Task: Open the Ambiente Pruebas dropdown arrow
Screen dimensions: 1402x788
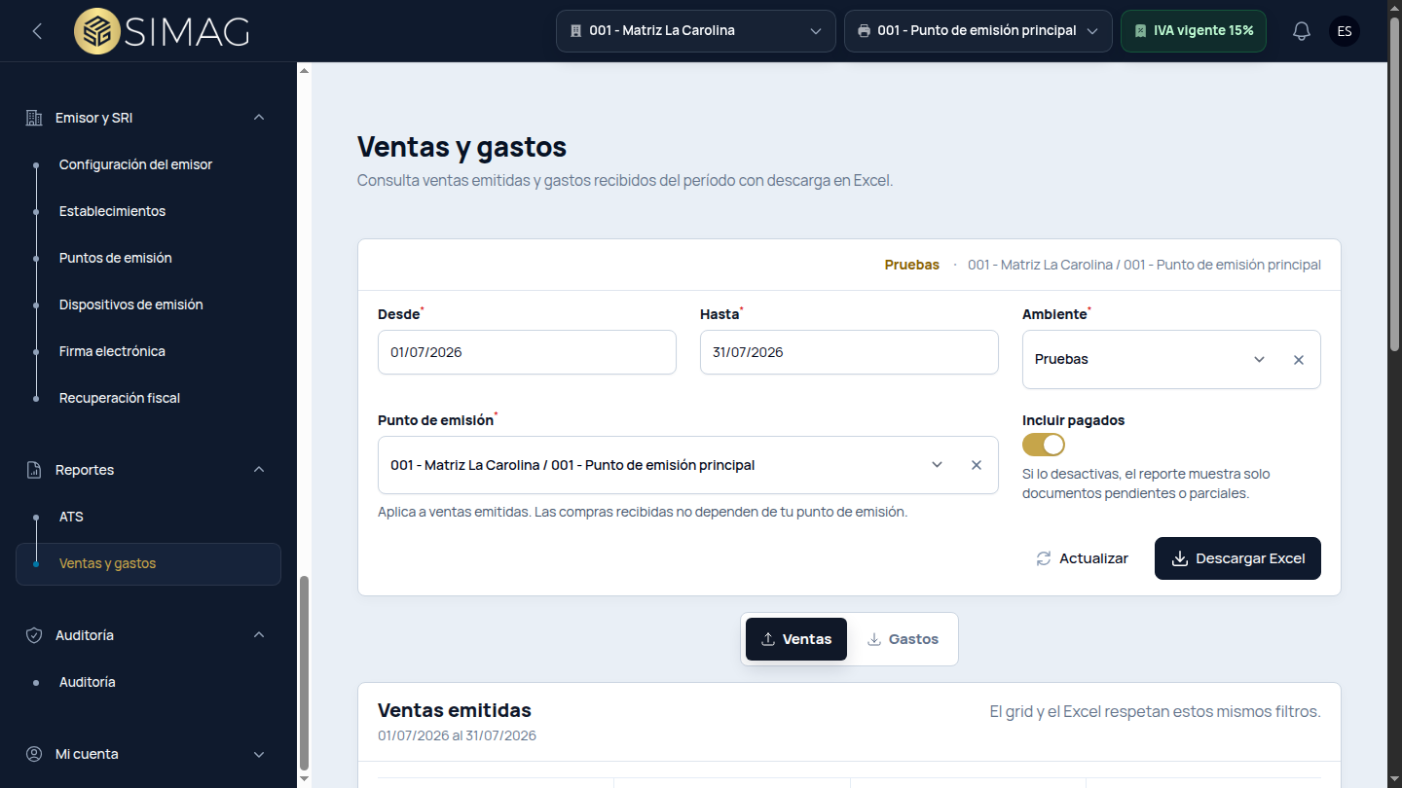Action: (1259, 360)
